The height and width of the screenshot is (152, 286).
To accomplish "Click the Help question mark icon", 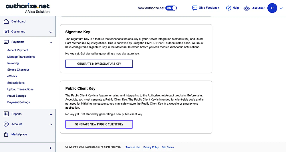I will point(229,8).
